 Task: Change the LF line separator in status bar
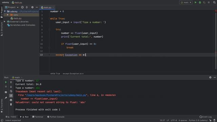point(168,120)
